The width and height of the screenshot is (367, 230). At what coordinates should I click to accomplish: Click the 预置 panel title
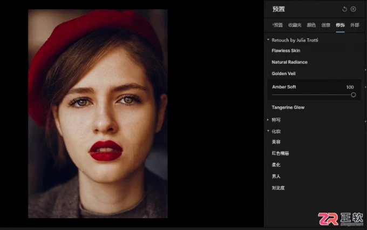[278, 9]
